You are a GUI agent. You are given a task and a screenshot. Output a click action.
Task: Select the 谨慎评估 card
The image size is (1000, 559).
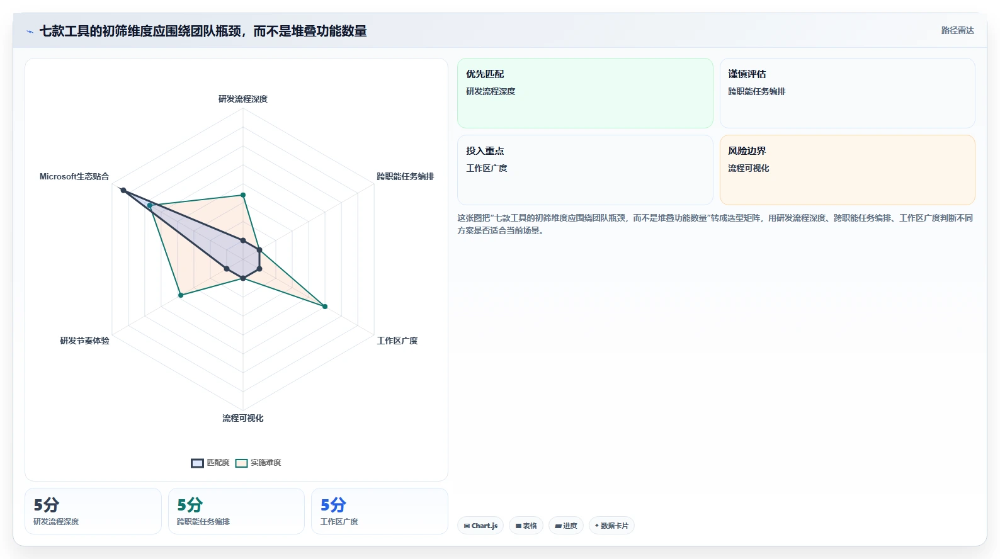pyautogui.click(x=848, y=93)
